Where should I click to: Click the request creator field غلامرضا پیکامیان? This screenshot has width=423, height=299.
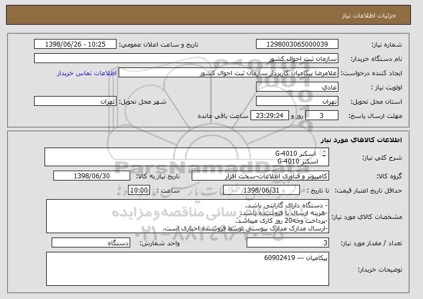click(229, 73)
